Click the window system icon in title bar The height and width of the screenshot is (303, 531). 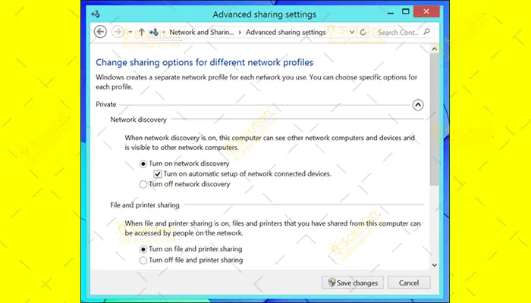click(96, 14)
